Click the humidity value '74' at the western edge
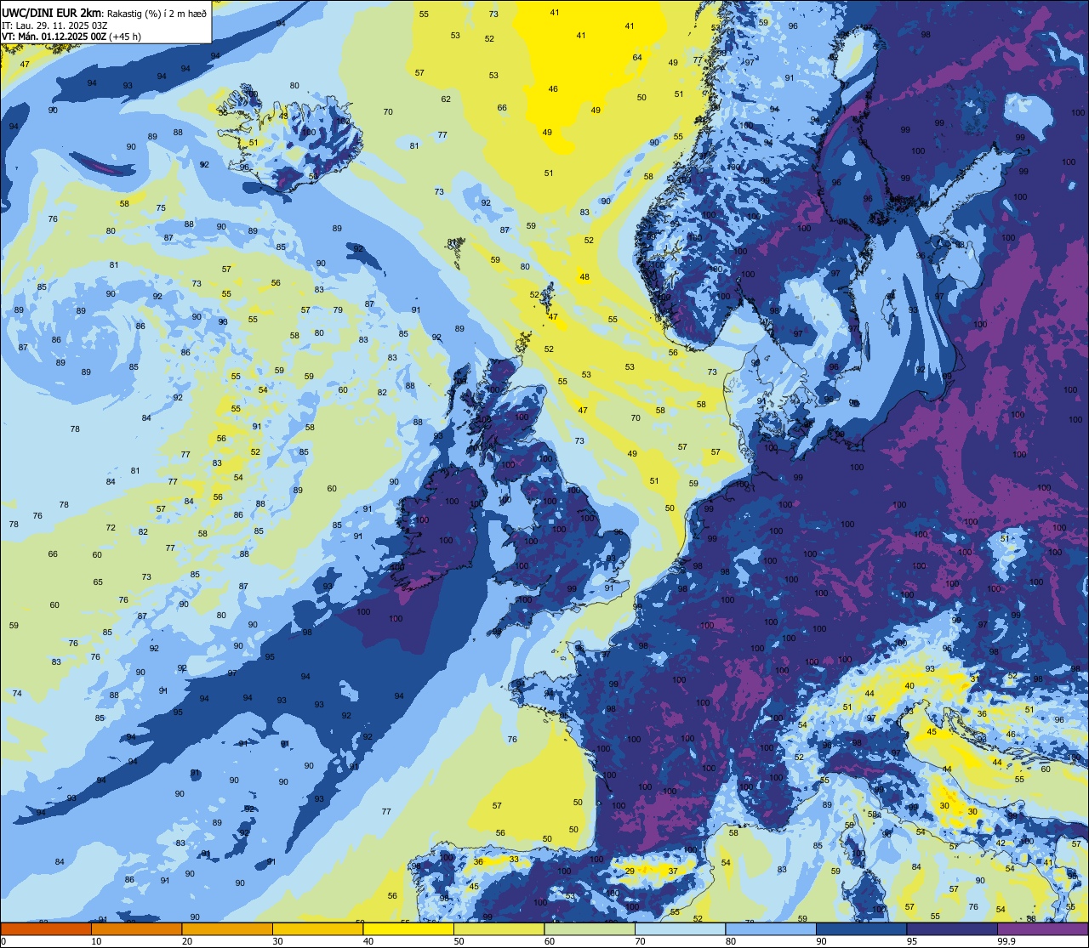Image resolution: width=1089 pixels, height=948 pixels. [17, 694]
